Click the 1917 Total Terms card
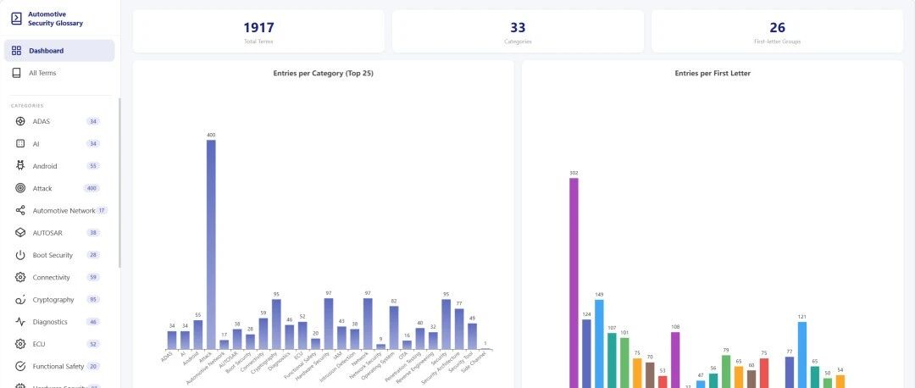Image resolution: width=915 pixels, height=388 pixels. coord(258,31)
